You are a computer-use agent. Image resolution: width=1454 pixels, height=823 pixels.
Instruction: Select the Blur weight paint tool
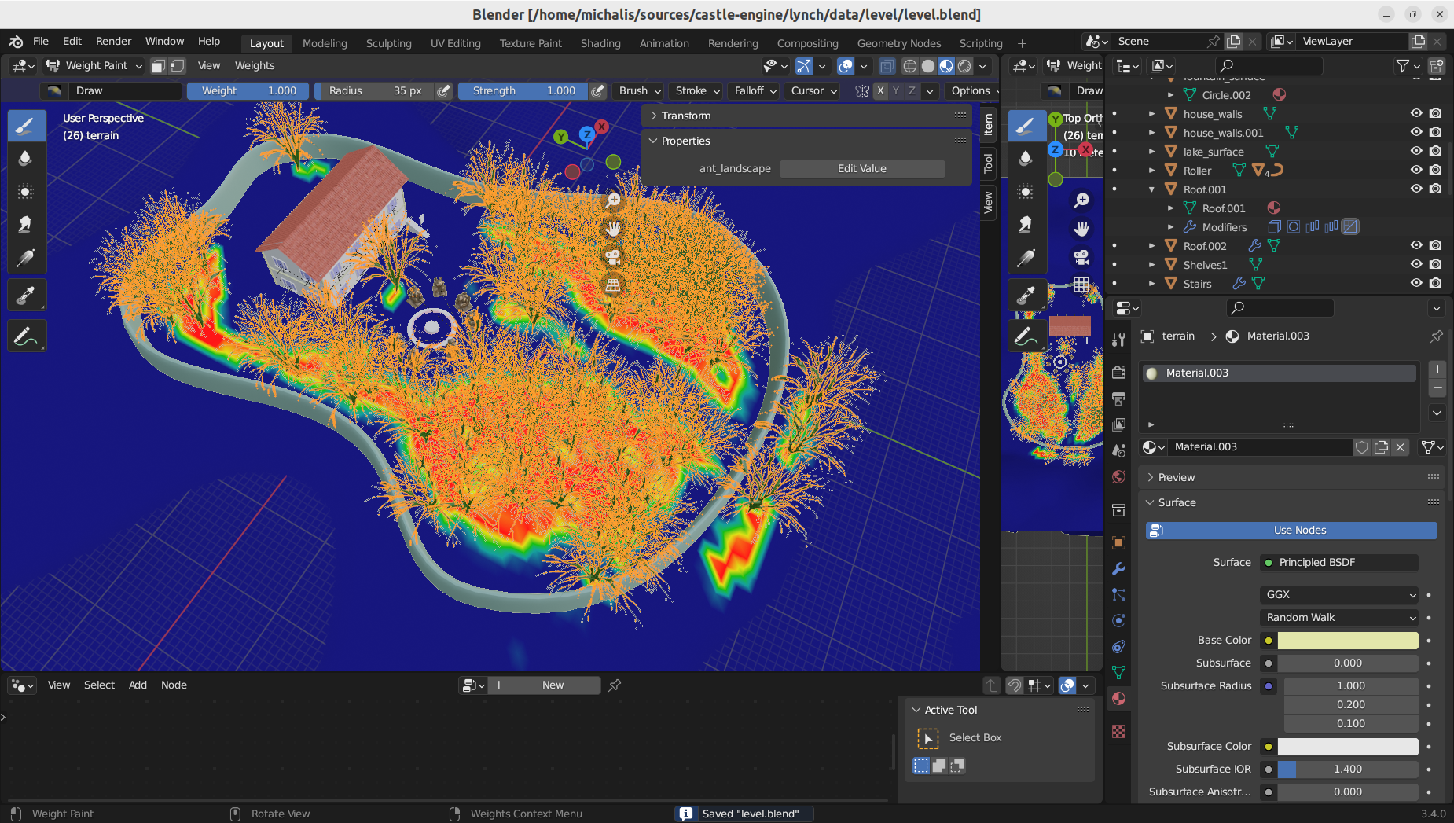pos(26,158)
